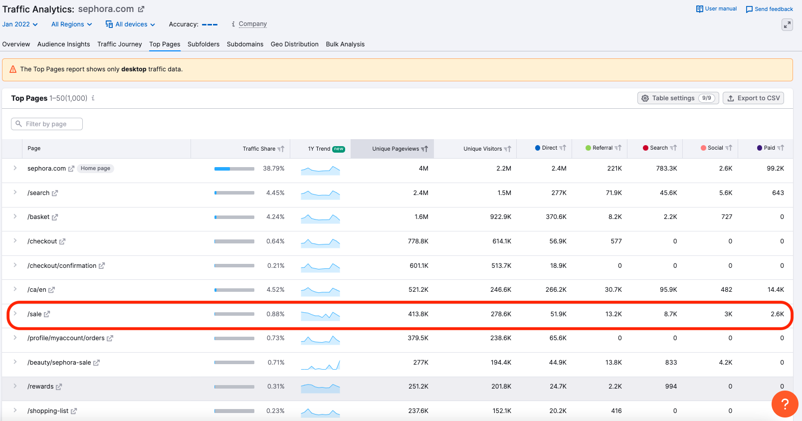The width and height of the screenshot is (802, 421).
Task: Sort by Traffic Share column icon
Action: (281, 149)
